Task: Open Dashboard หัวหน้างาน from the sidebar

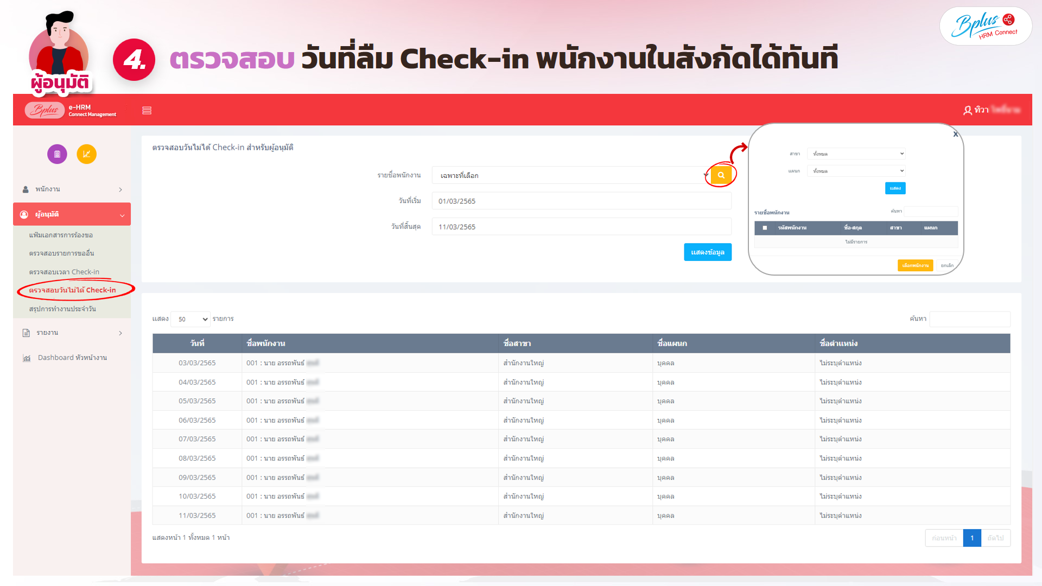Action: (x=72, y=358)
